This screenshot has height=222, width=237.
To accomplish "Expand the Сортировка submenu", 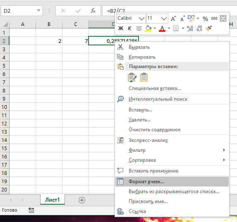I will point(224,160).
